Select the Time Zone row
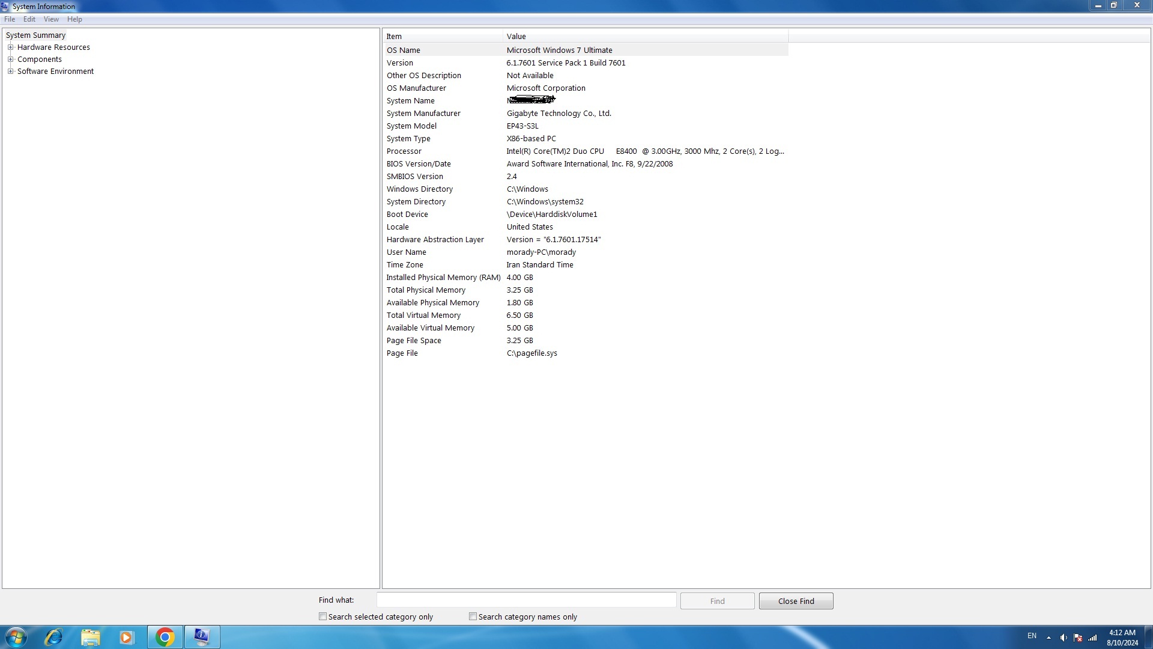 tap(586, 265)
